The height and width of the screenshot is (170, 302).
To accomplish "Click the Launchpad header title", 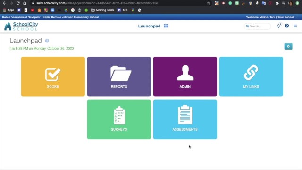I will tap(149, 26).
